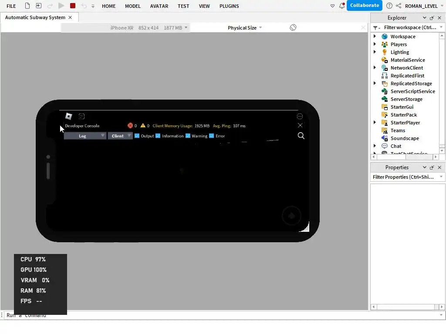446x334 pixels.
Task: Select ServerStorage in the Explorer
Action: pos(406,99)
